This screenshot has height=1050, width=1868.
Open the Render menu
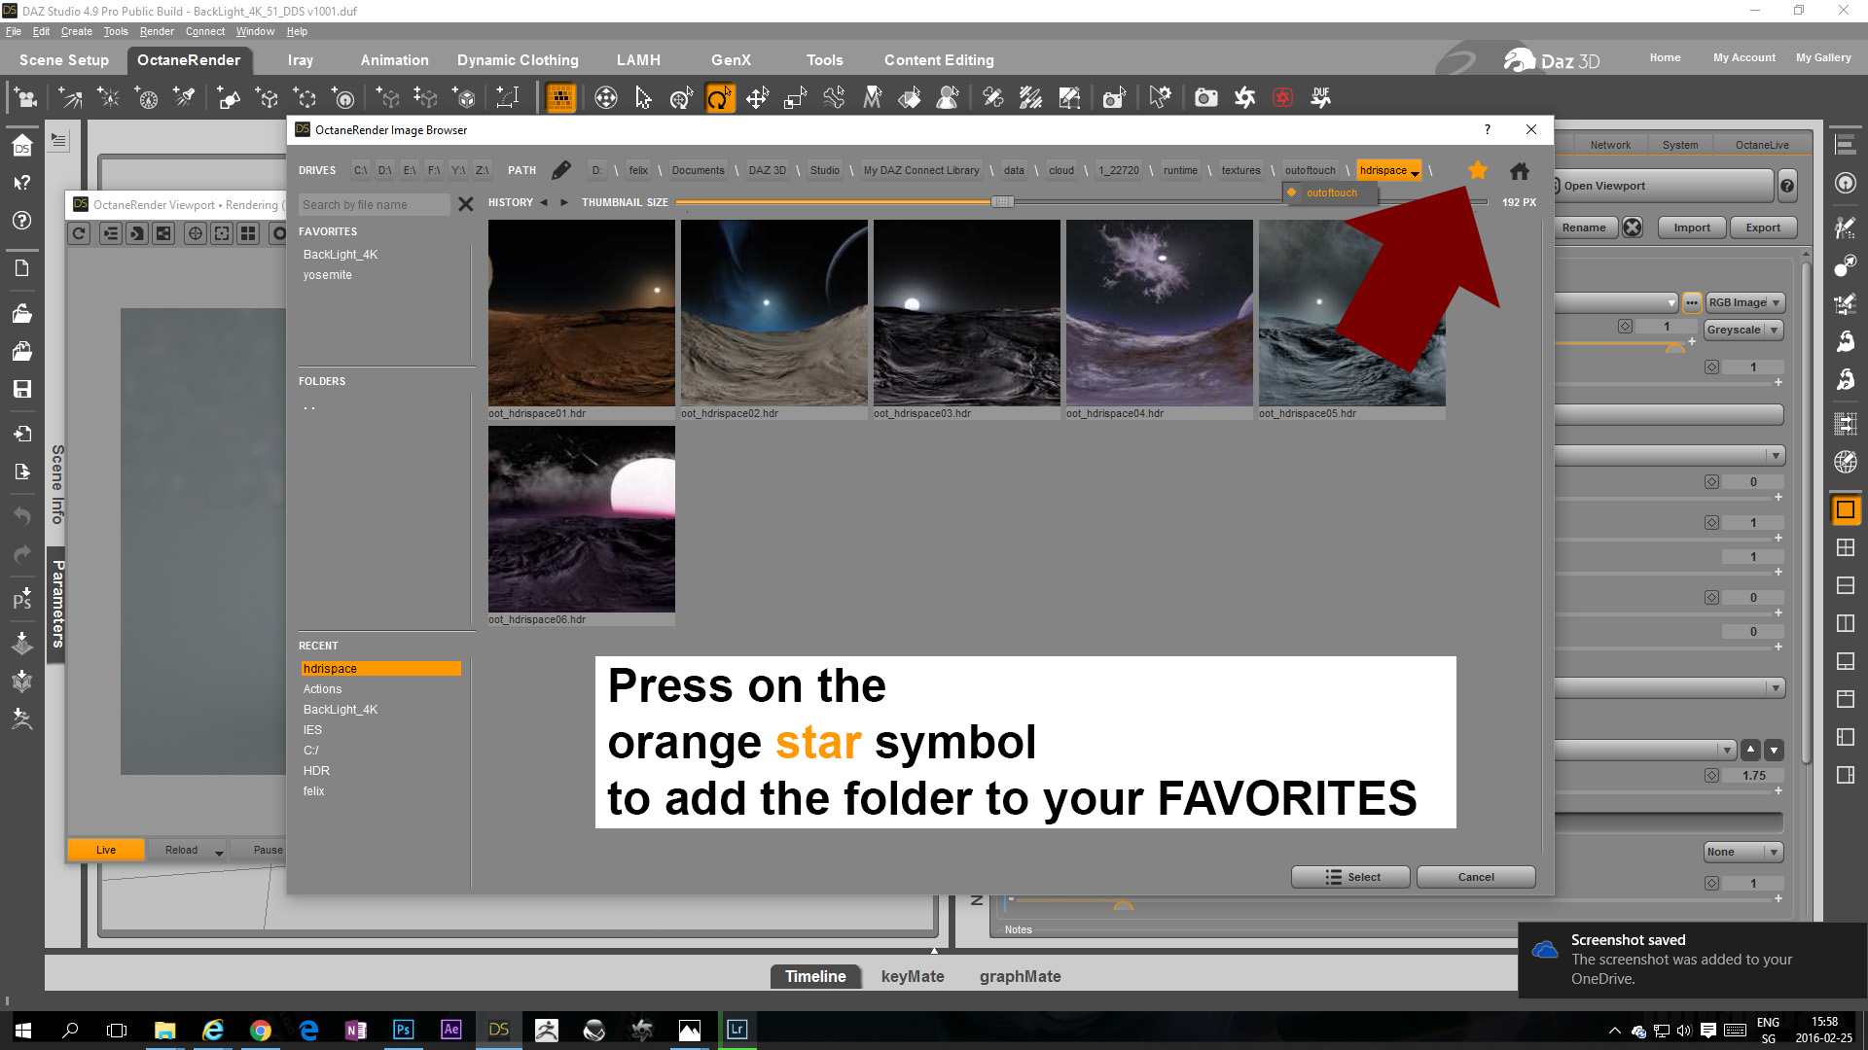[157, 31]
